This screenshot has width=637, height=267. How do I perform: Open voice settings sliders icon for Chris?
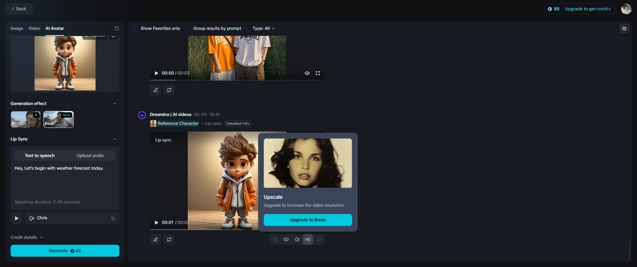point(113,218)
